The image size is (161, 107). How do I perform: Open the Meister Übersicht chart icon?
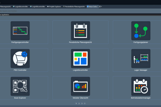[80, 86]
